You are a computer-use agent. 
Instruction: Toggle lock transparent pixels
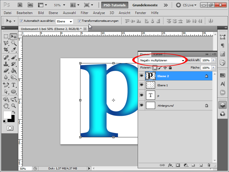(x=155, y=68)
